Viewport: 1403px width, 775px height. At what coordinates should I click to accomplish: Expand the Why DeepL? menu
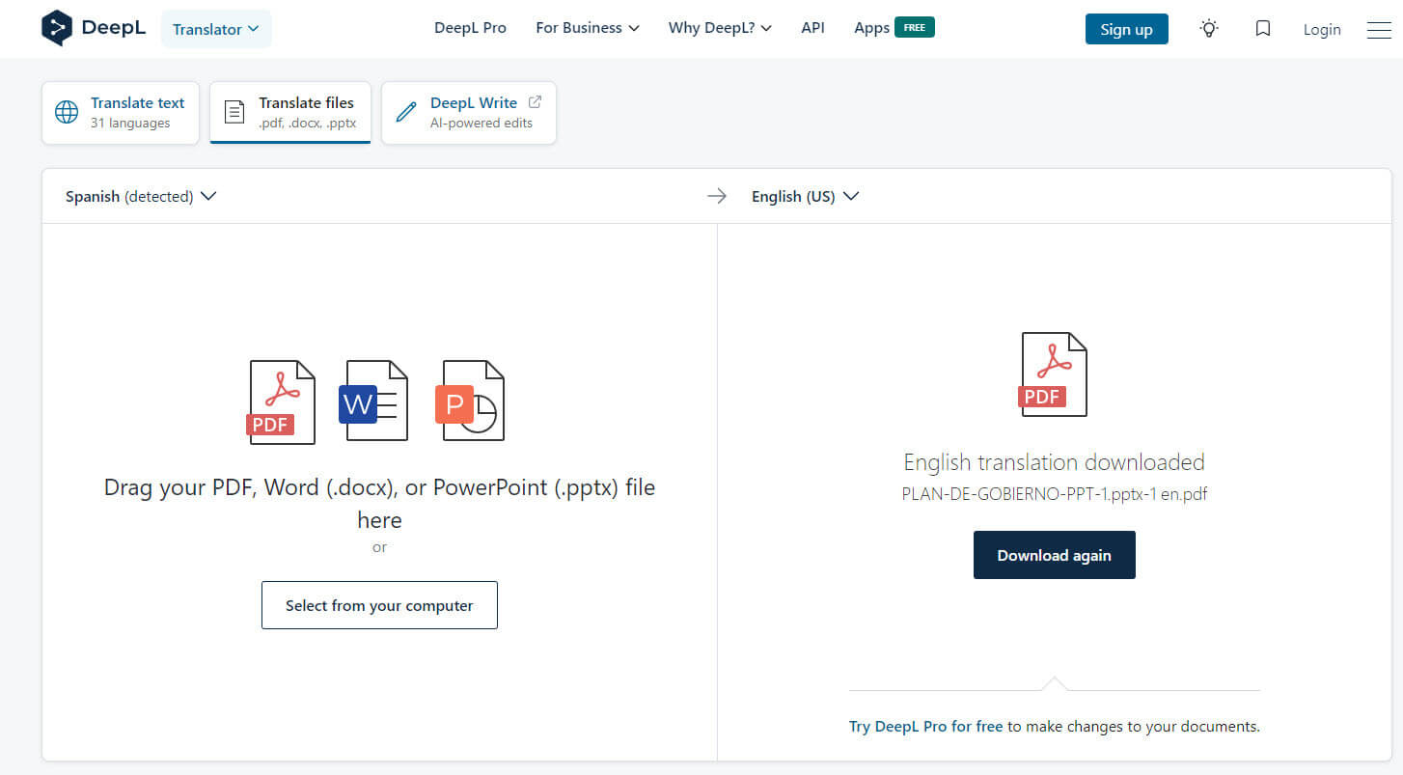[720, 28]
